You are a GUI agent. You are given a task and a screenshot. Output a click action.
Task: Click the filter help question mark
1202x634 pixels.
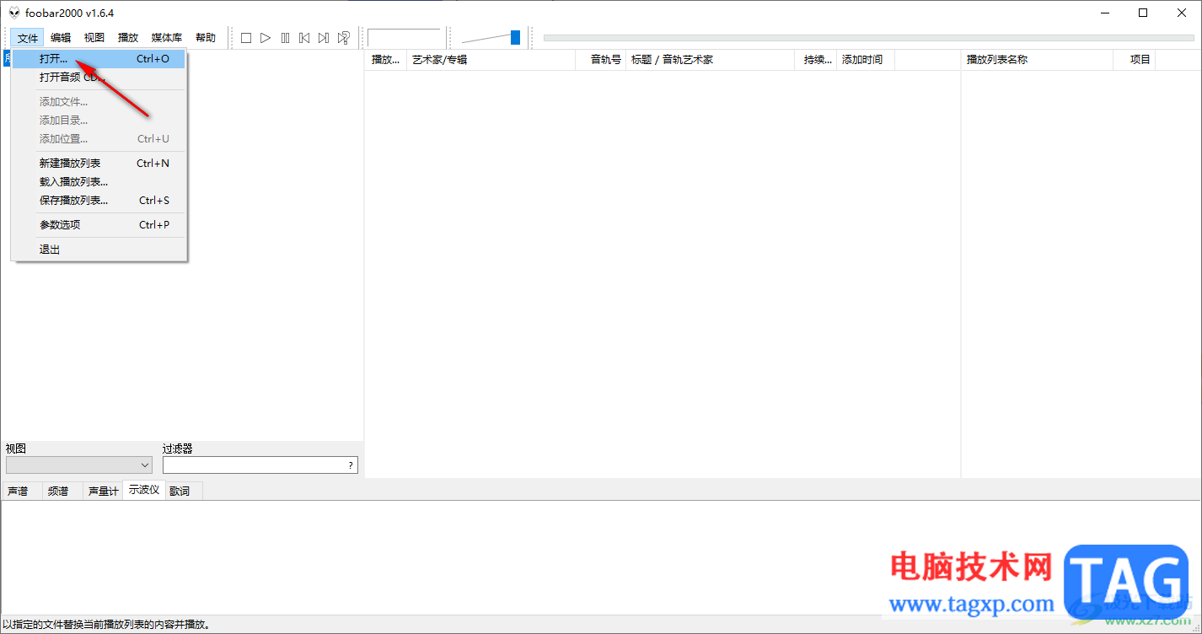pos(351,465)
